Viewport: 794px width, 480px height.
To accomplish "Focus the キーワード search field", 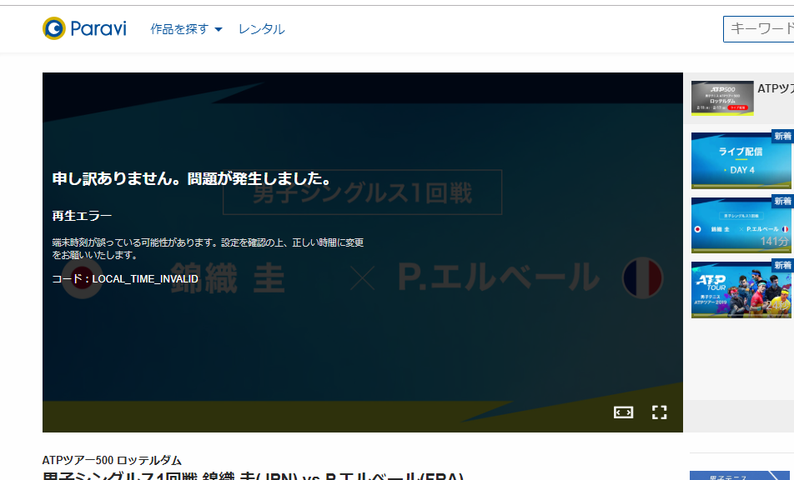I will pyautogui.click(x=759, y=29).
